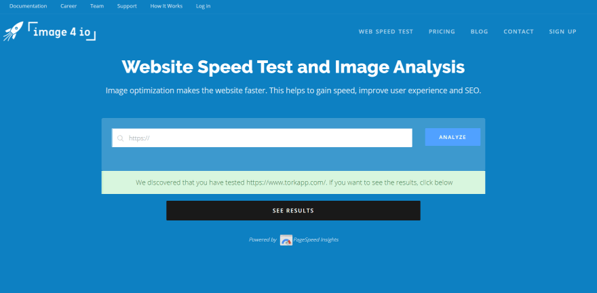
Task: Open How It Works page
Action: coord(166,6)
